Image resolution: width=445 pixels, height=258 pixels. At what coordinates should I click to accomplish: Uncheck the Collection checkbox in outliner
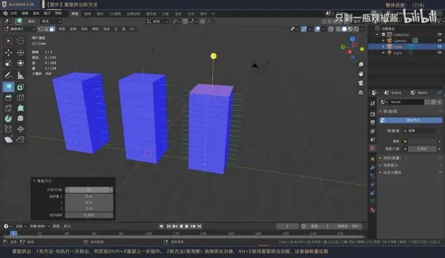[384, 34]
